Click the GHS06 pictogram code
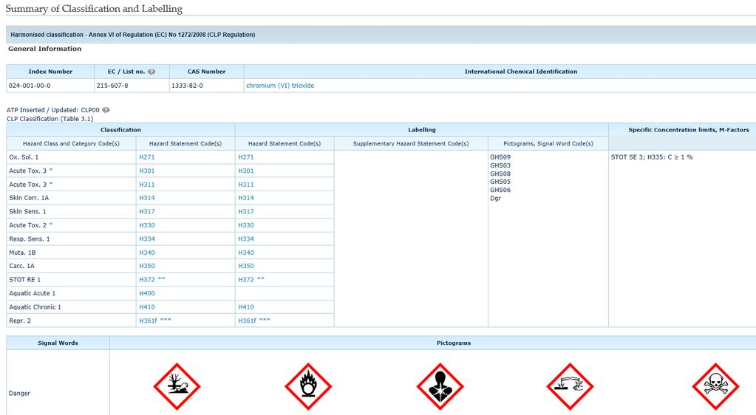This screenshot has height=415, width=756. click(x=500, y=190)
